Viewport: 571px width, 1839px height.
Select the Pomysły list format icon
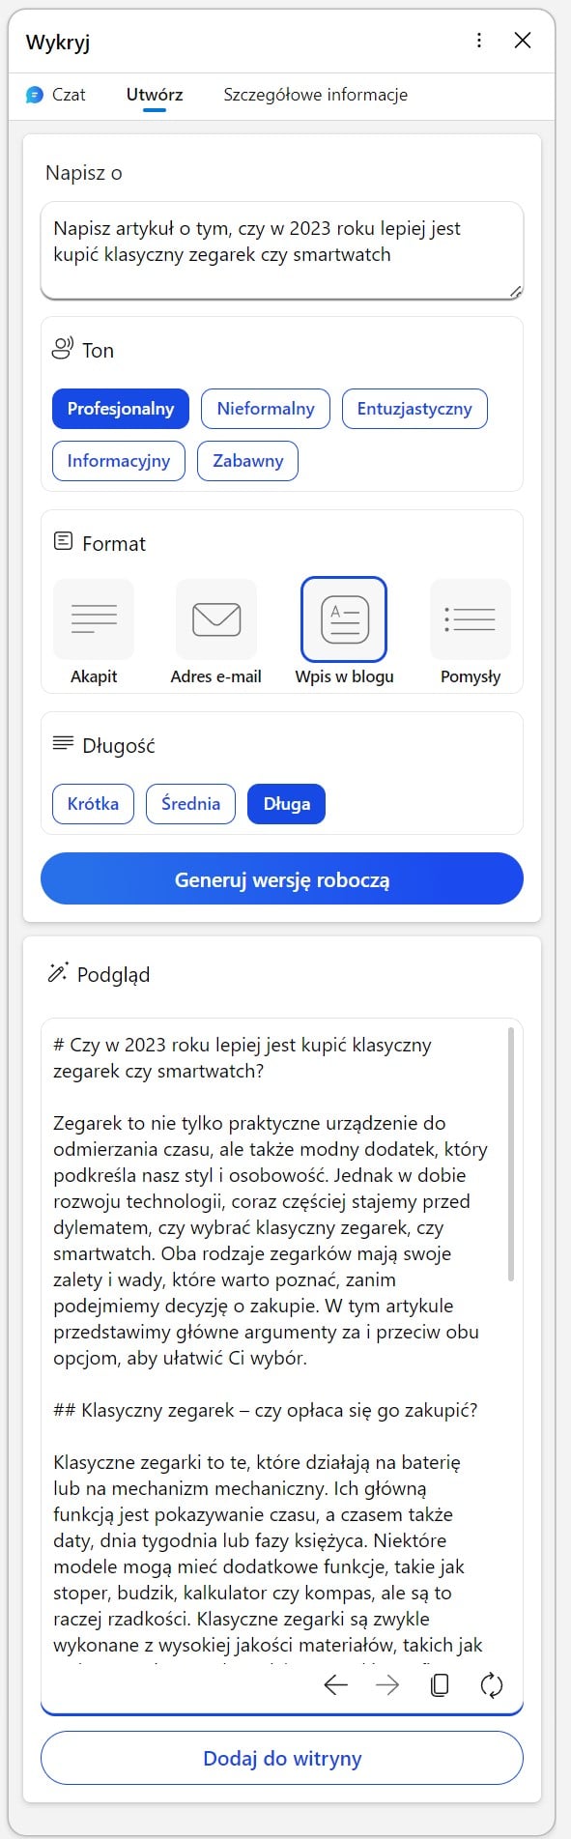click(x=471, y=619)
